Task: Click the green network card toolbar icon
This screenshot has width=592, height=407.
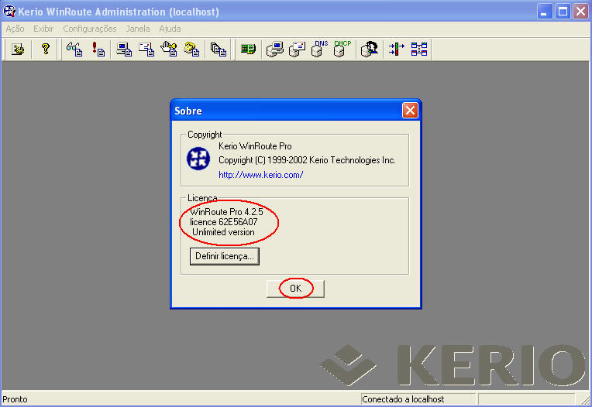Action: click(247, 50)
